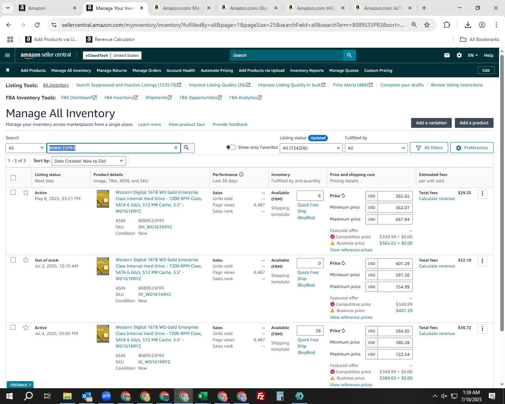Open the Sort by Date Created dropdown
Screen dimensions: 505x404
[x=89, y=161]
